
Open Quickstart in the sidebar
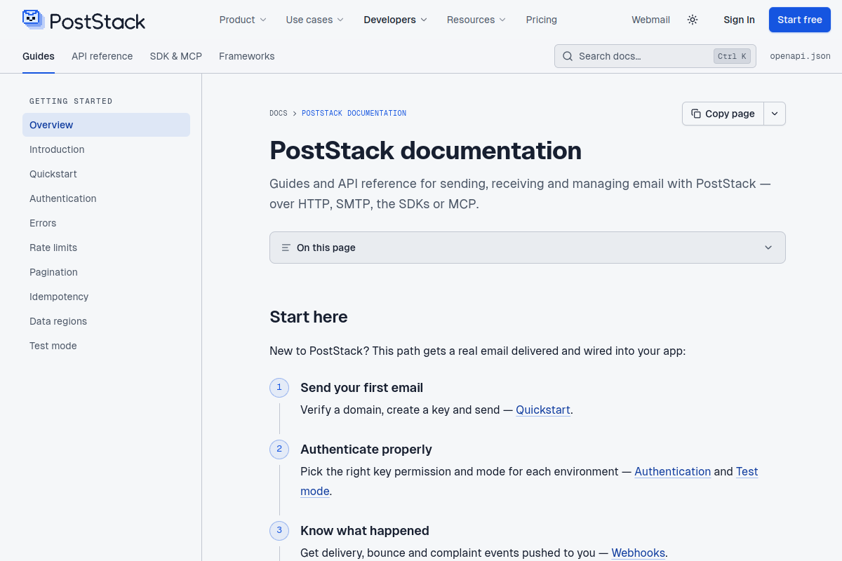[x=106, y=174]
